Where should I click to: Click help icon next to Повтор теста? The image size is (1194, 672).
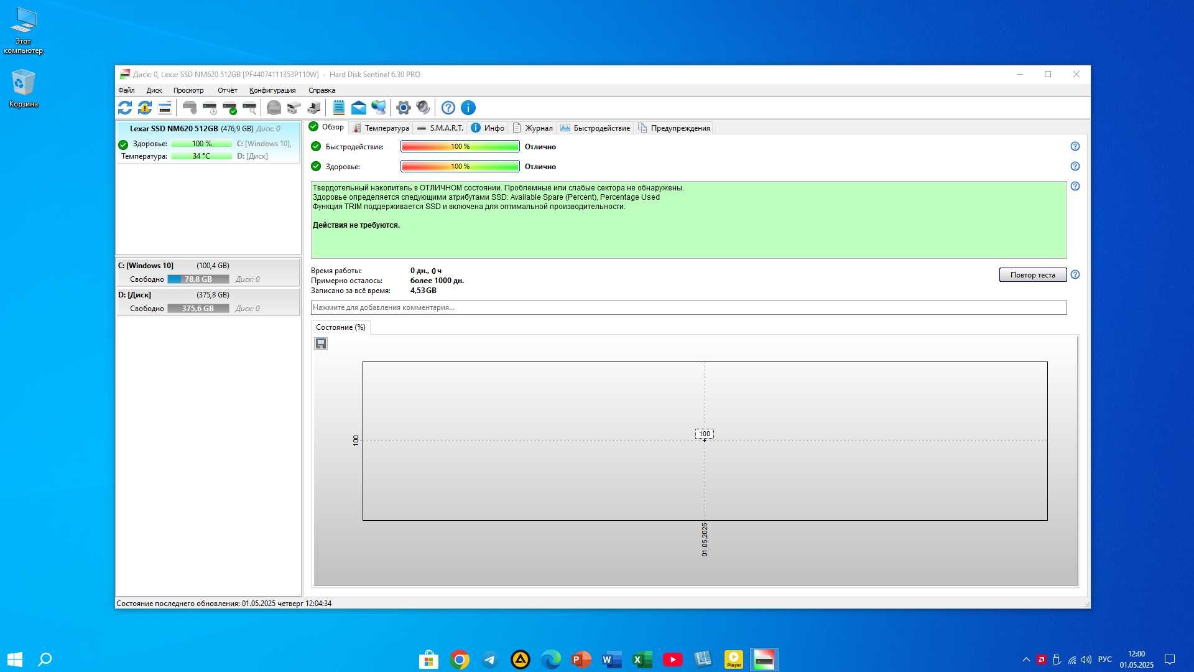click(x=1075, y=275)
